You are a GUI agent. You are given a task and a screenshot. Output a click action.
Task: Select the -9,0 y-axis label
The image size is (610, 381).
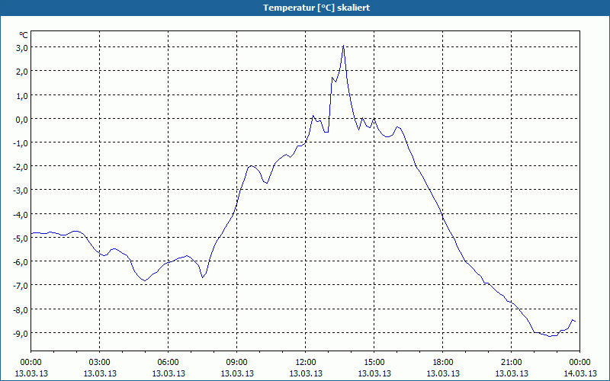(x=21, y=334)
